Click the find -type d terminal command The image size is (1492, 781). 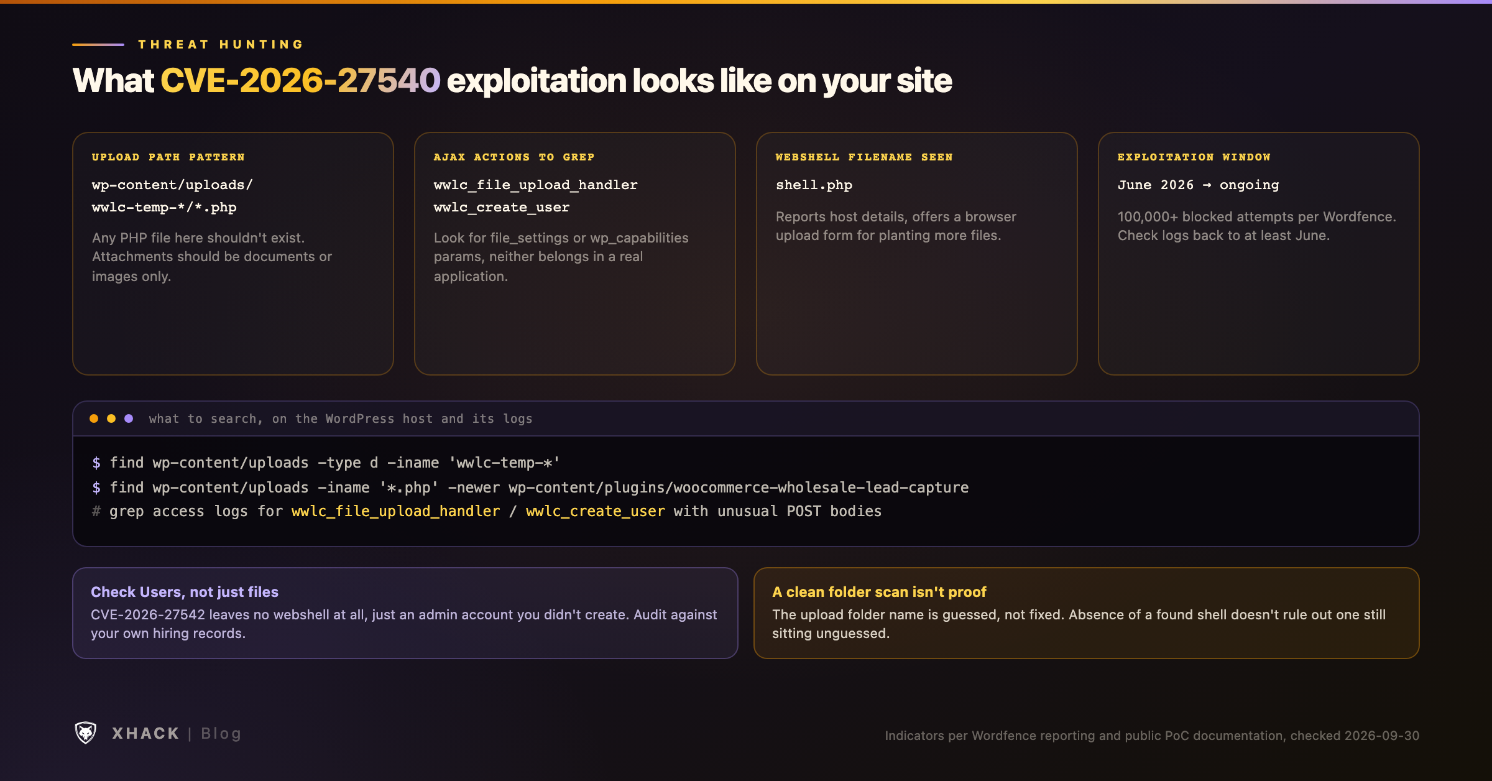click(326, 463)
